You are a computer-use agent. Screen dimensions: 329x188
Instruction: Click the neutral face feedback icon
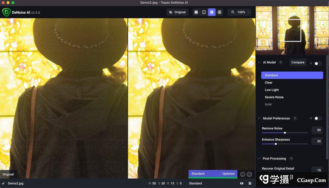click(x=249, y=174)
